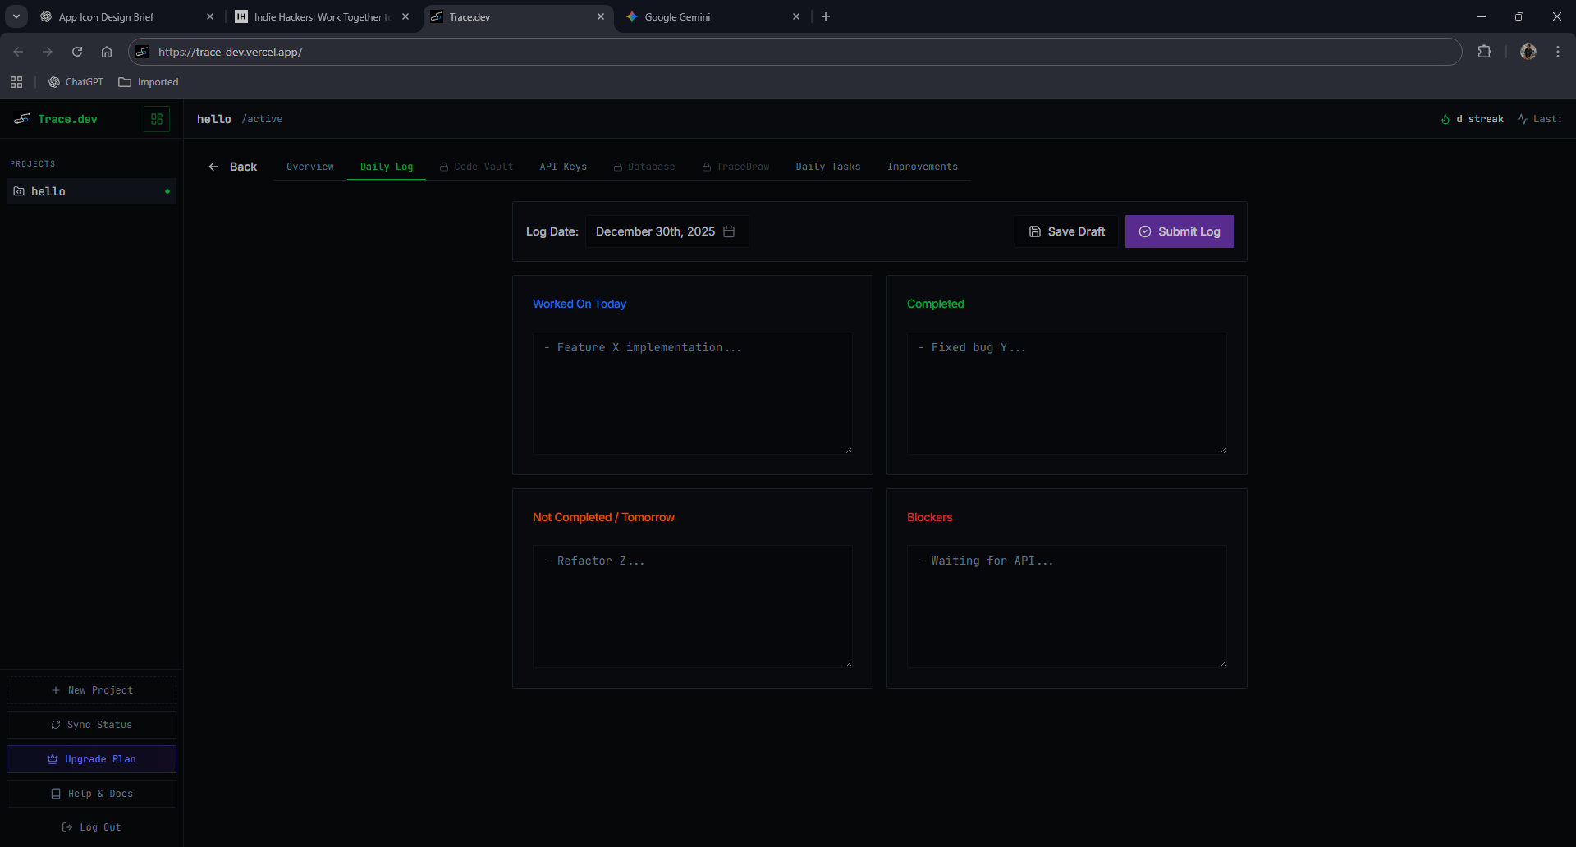This screenshot has height=847, width=1576.
Task: Click Save Draft
Action: pyautogui.click(x=1065, y=231)
